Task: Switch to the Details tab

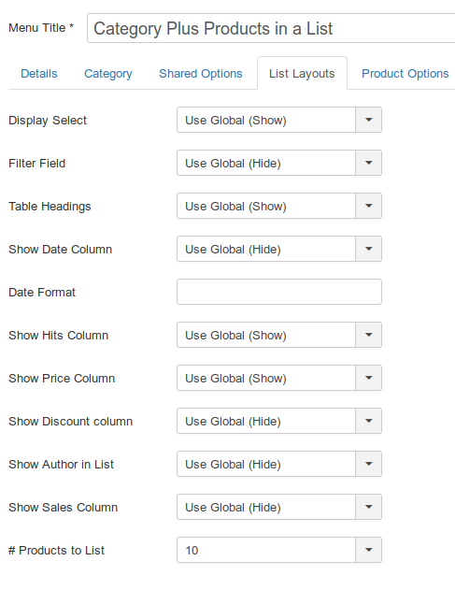Action: (39, 73)
